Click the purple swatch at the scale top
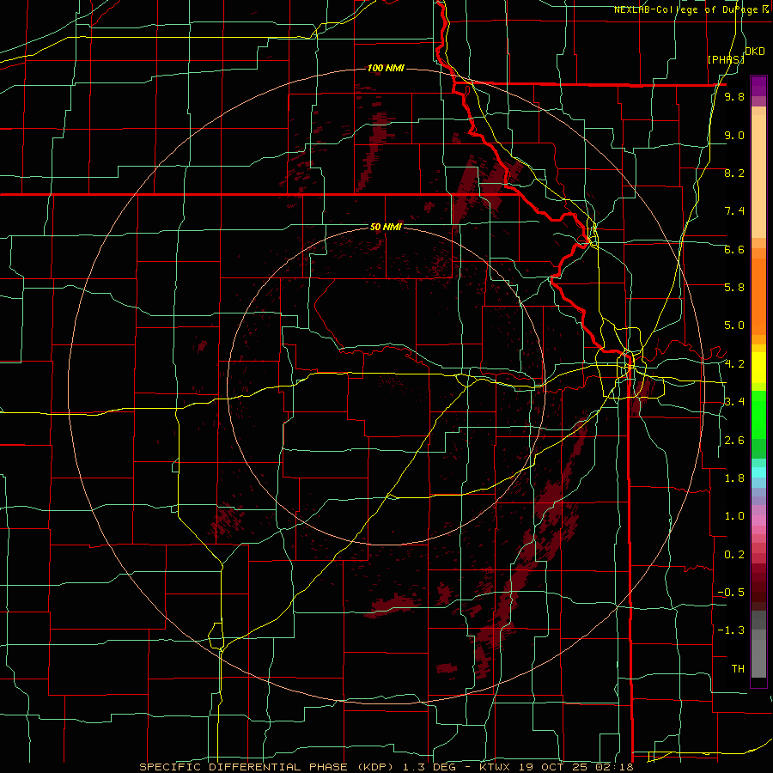The width and height of the screenshot is (773, 773). 758,86
